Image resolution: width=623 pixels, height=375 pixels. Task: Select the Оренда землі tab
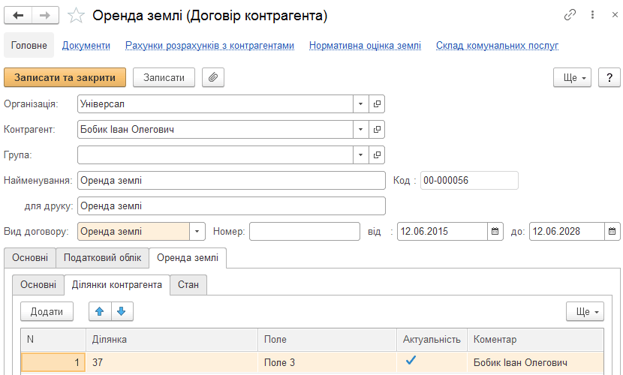(188, 258)
